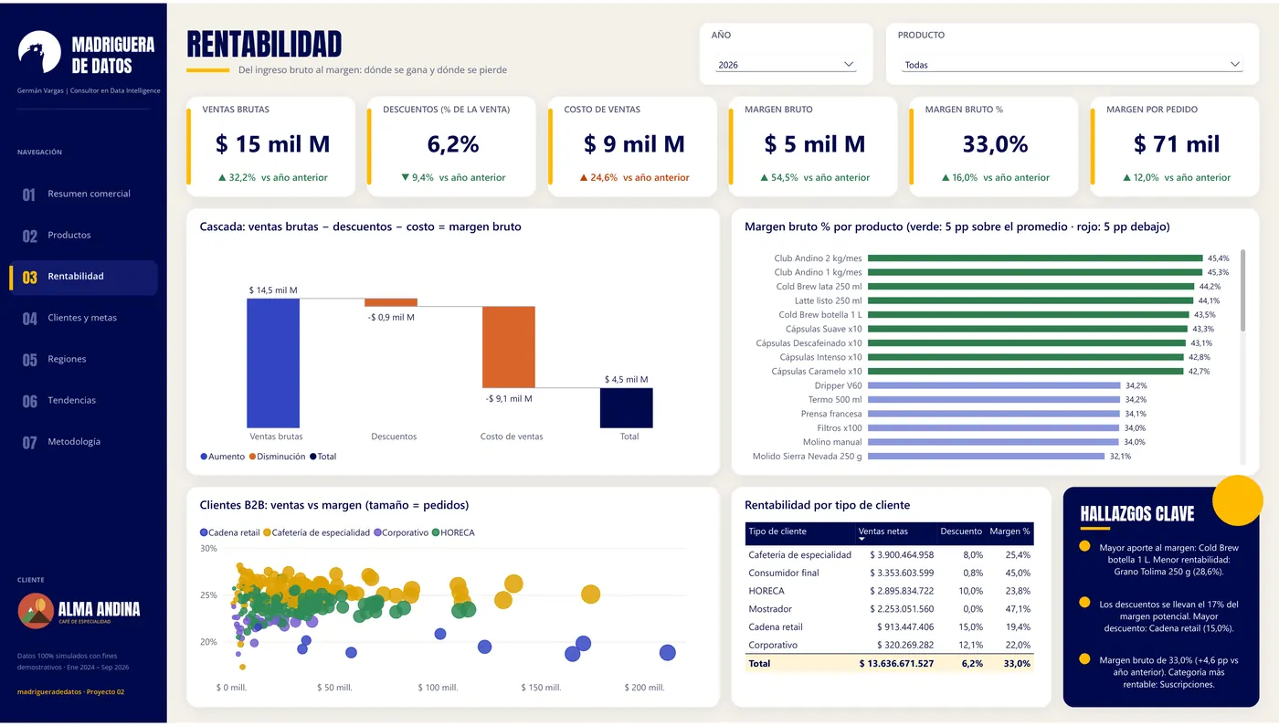Viewport: 1279px width, 726px height.
Task: Open 07 Metodología page
Action: [83, 442]
